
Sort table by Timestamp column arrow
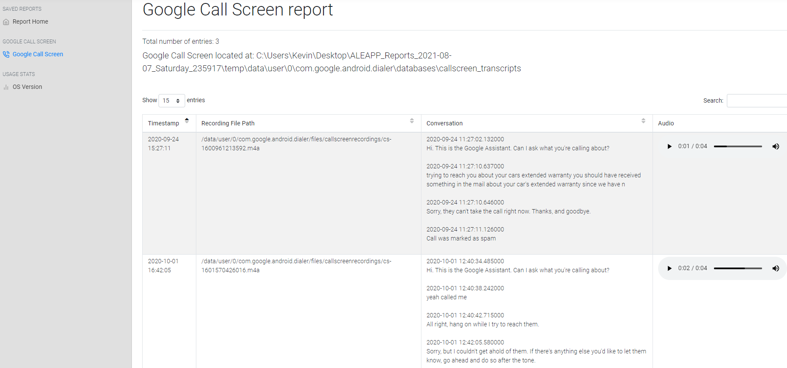(x=187, y=121)
